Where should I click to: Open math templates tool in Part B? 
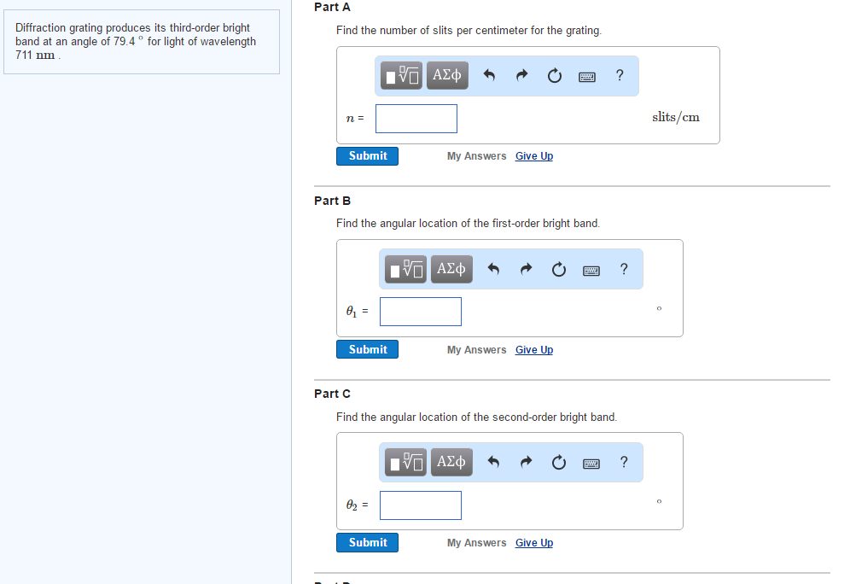pyautogui.click(x=406, y=270)
